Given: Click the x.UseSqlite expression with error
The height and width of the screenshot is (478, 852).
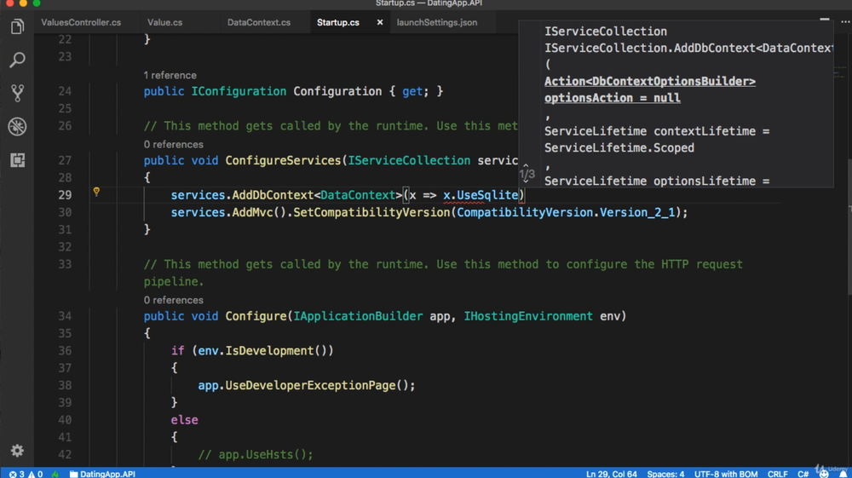Looking at the screenshot, I should point(481,195).
